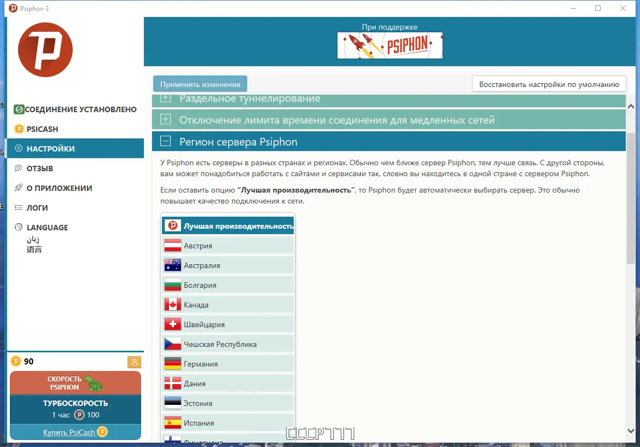Viewport: 640px width, 447px height.
Task: Click the green connection status checkmark icon
Action: point(19,109)
